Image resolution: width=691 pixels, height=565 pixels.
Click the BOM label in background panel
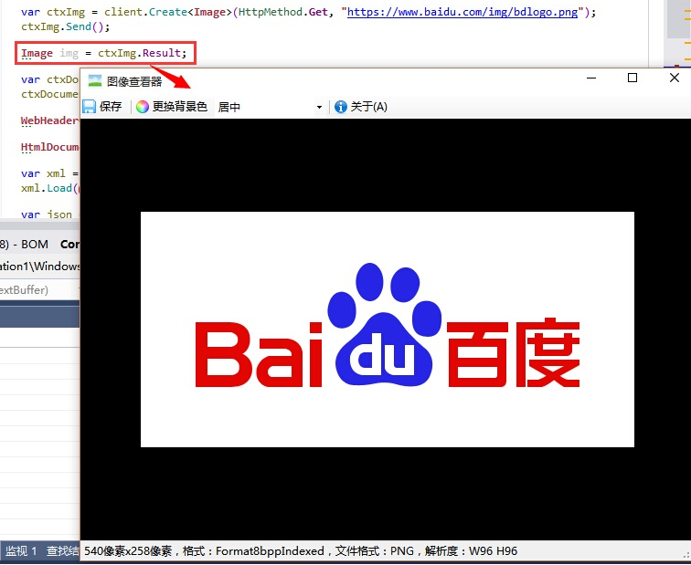click(x=35, y=245)
